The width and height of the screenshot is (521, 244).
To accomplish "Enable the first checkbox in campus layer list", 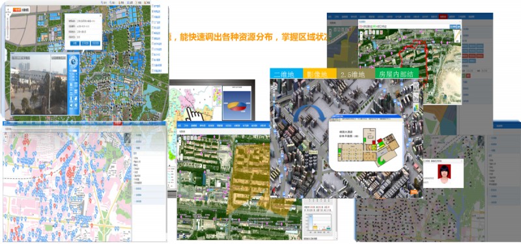I will click(153, 6).
